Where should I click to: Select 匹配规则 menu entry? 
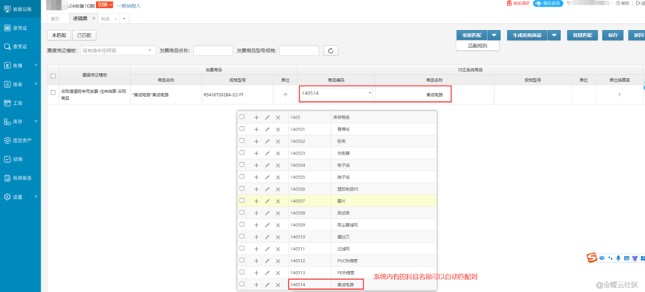tap(478, 46)
